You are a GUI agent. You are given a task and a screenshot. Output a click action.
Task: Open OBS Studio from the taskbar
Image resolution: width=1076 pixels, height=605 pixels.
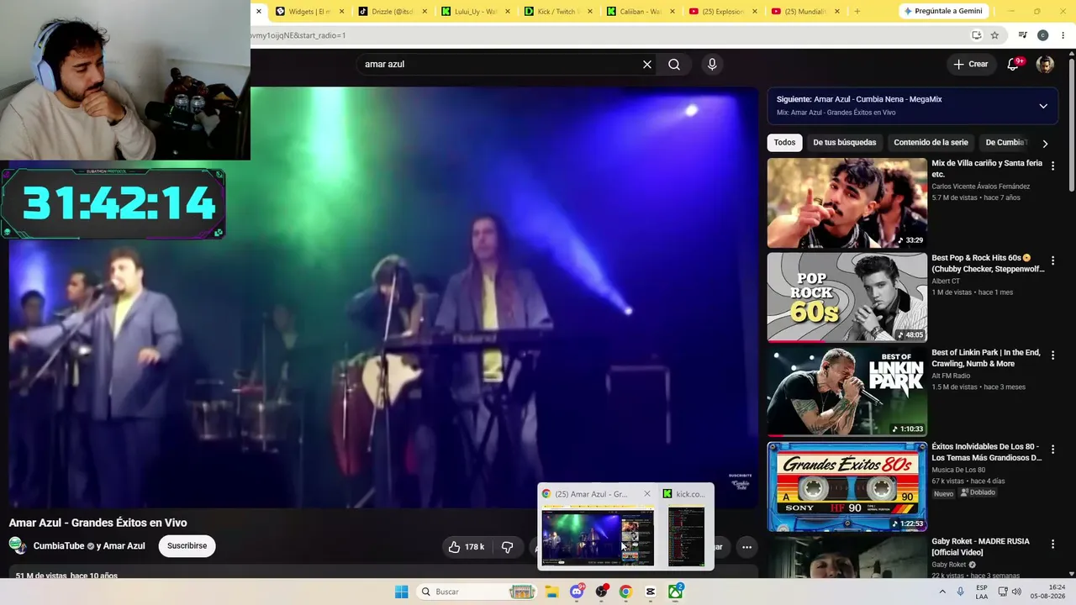601,592
